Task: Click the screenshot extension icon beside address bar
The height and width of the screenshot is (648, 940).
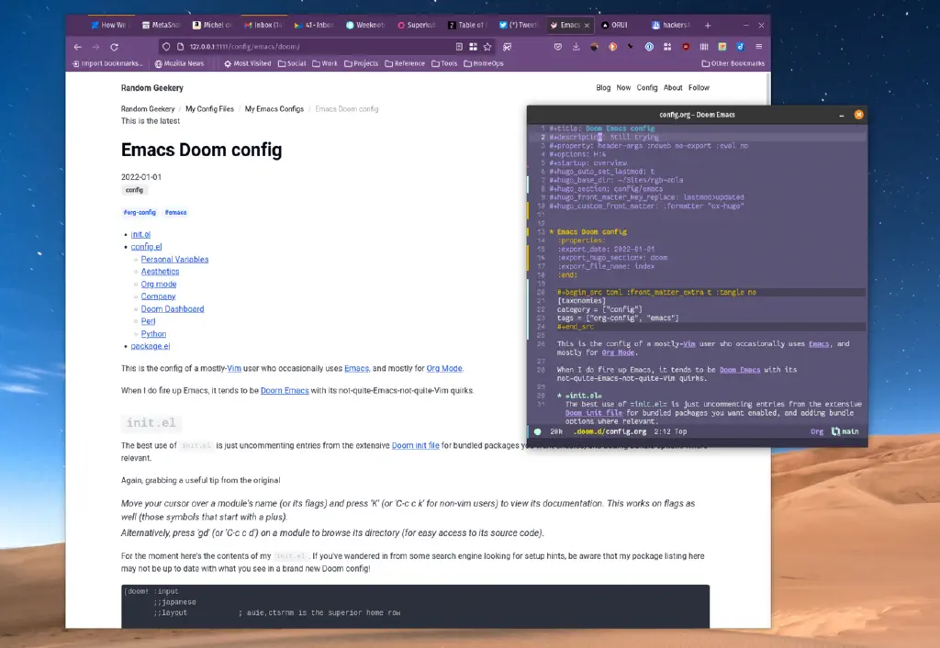Action: click(507, 47)
